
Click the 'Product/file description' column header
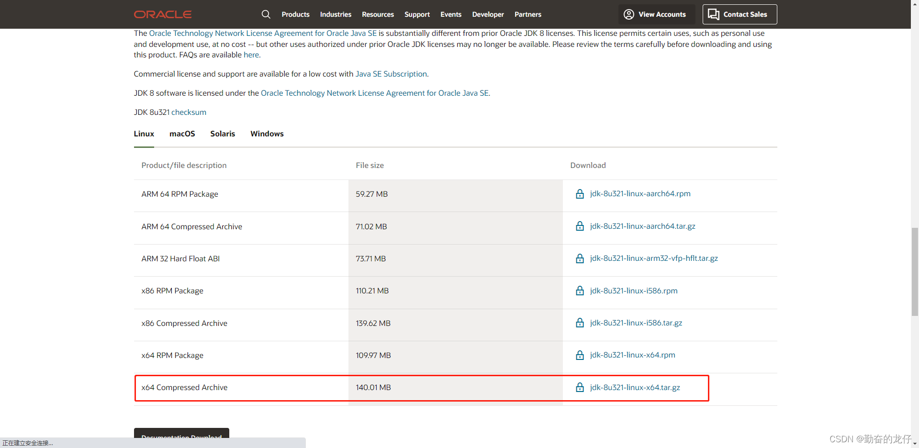tap(184, 165)
